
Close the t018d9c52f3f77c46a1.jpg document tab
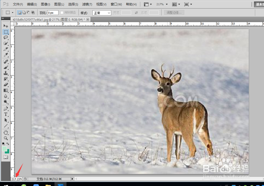point(88,20)
